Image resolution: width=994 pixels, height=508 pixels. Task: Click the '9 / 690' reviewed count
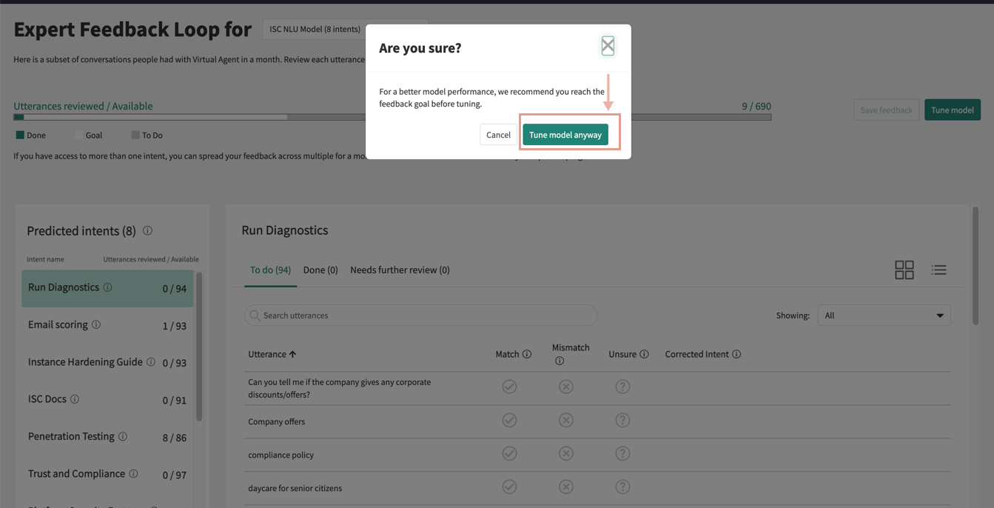756,106
